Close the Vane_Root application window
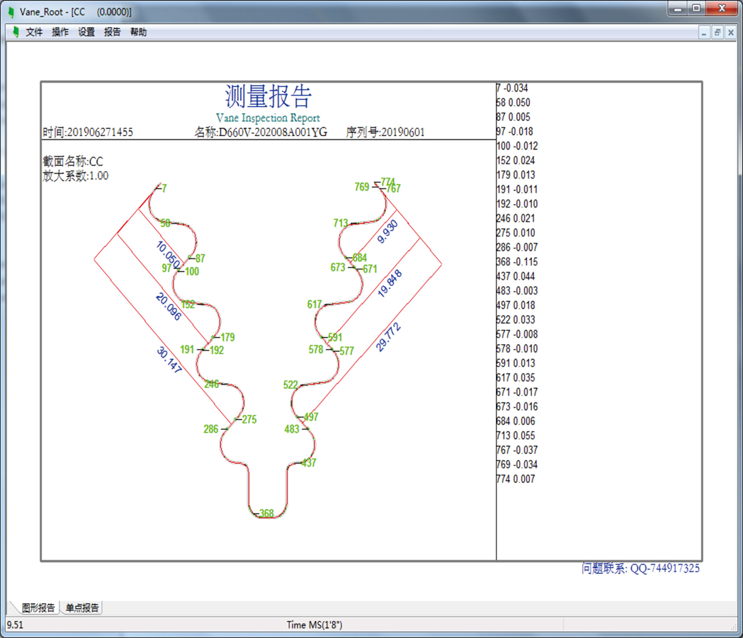This screenshot has height=638, width=743. click(x=722, y=8)
